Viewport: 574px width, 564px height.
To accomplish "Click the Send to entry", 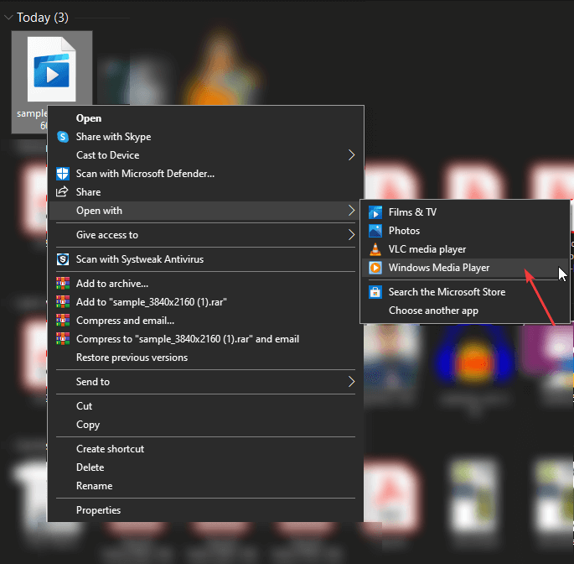I will pyautogui.click(x=206, y=382).
